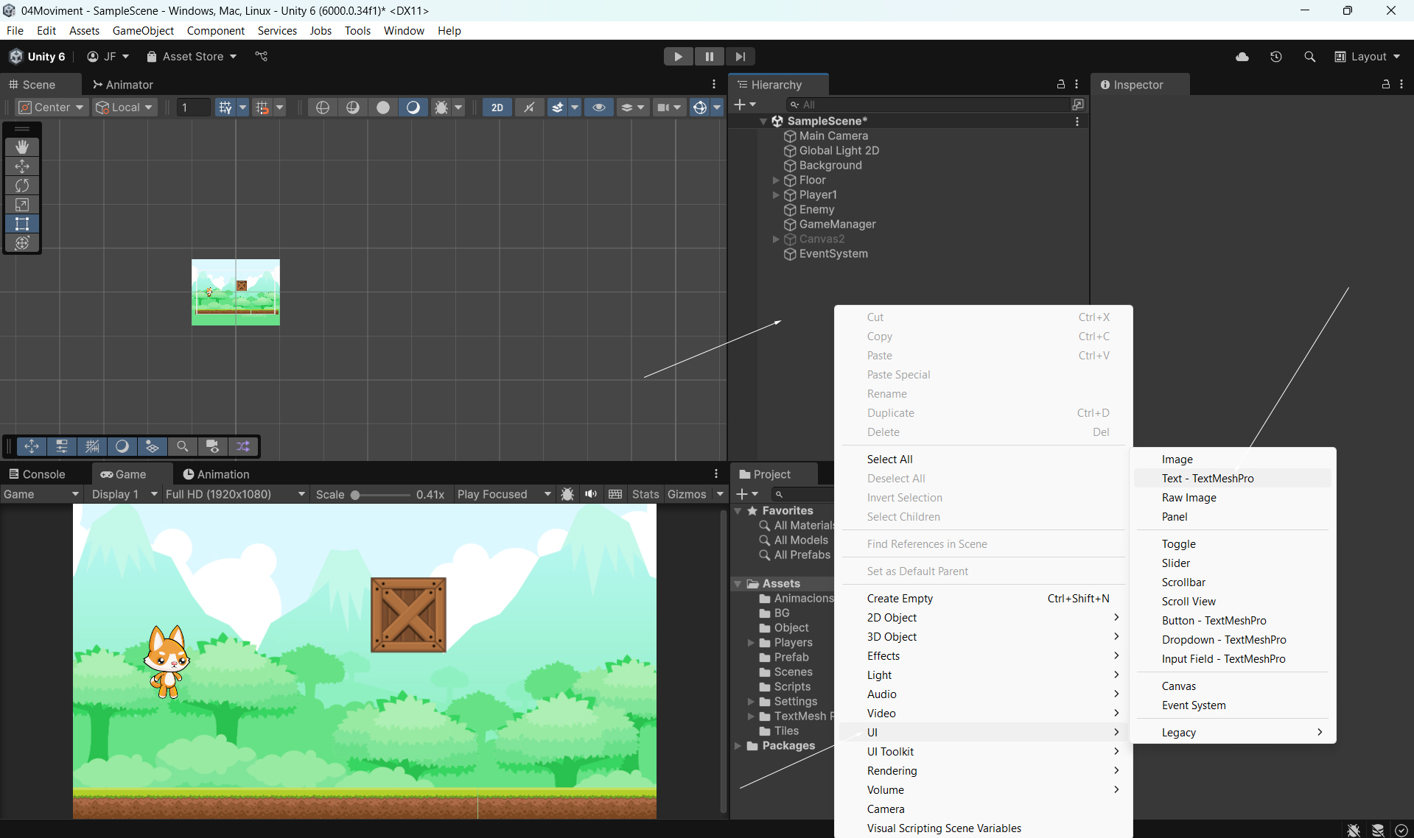Open the Full HD resolution dropdown

tap(235, 494)
